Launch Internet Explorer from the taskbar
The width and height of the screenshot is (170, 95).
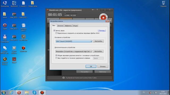tap(11, 93)
